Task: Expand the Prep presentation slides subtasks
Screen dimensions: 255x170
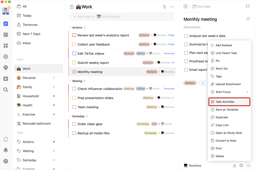Action: pyautogui.click(x=70, y=98)
